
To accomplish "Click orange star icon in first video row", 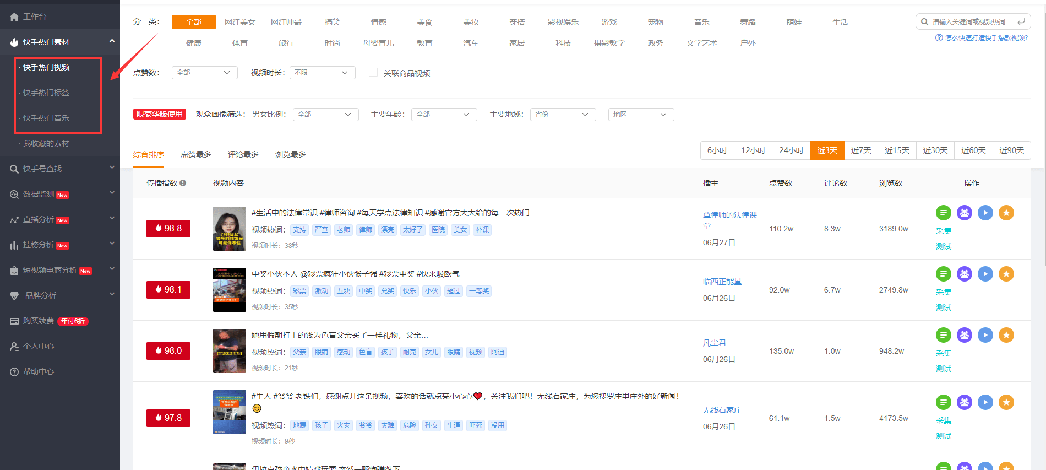I will (x=1006, y=213).
